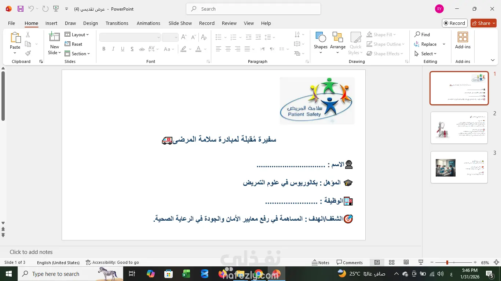The width and height of the screenshot is (501, 281).
Task: Increase the list indent level
Action: coord(258,37)
